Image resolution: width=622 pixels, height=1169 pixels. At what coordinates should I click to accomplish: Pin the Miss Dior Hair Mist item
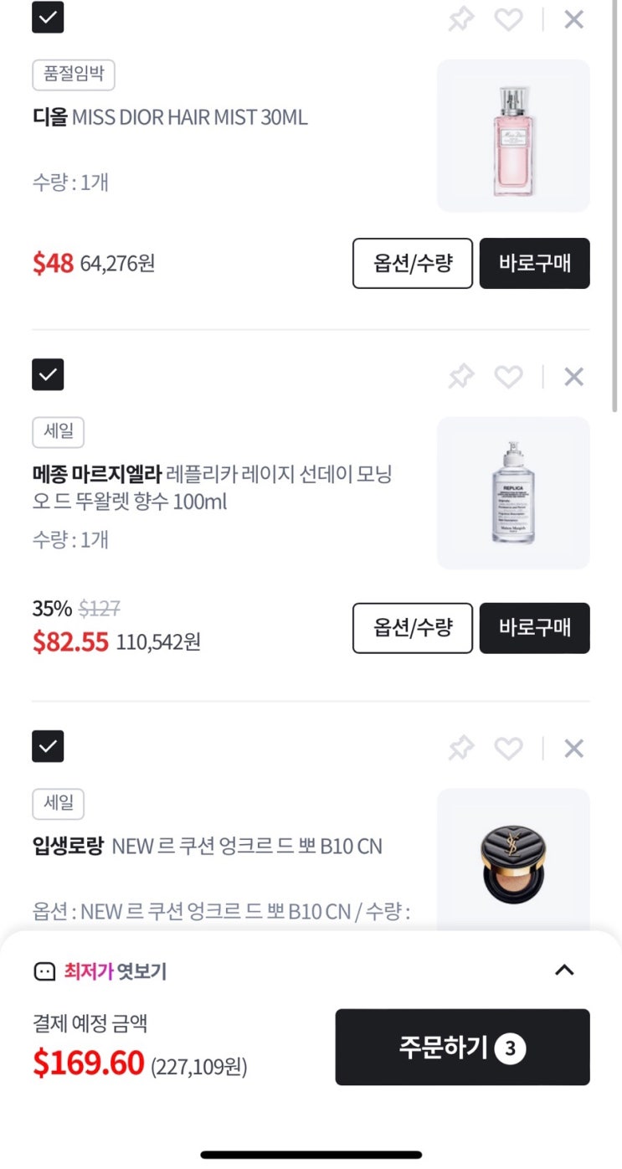pos(460,18)
